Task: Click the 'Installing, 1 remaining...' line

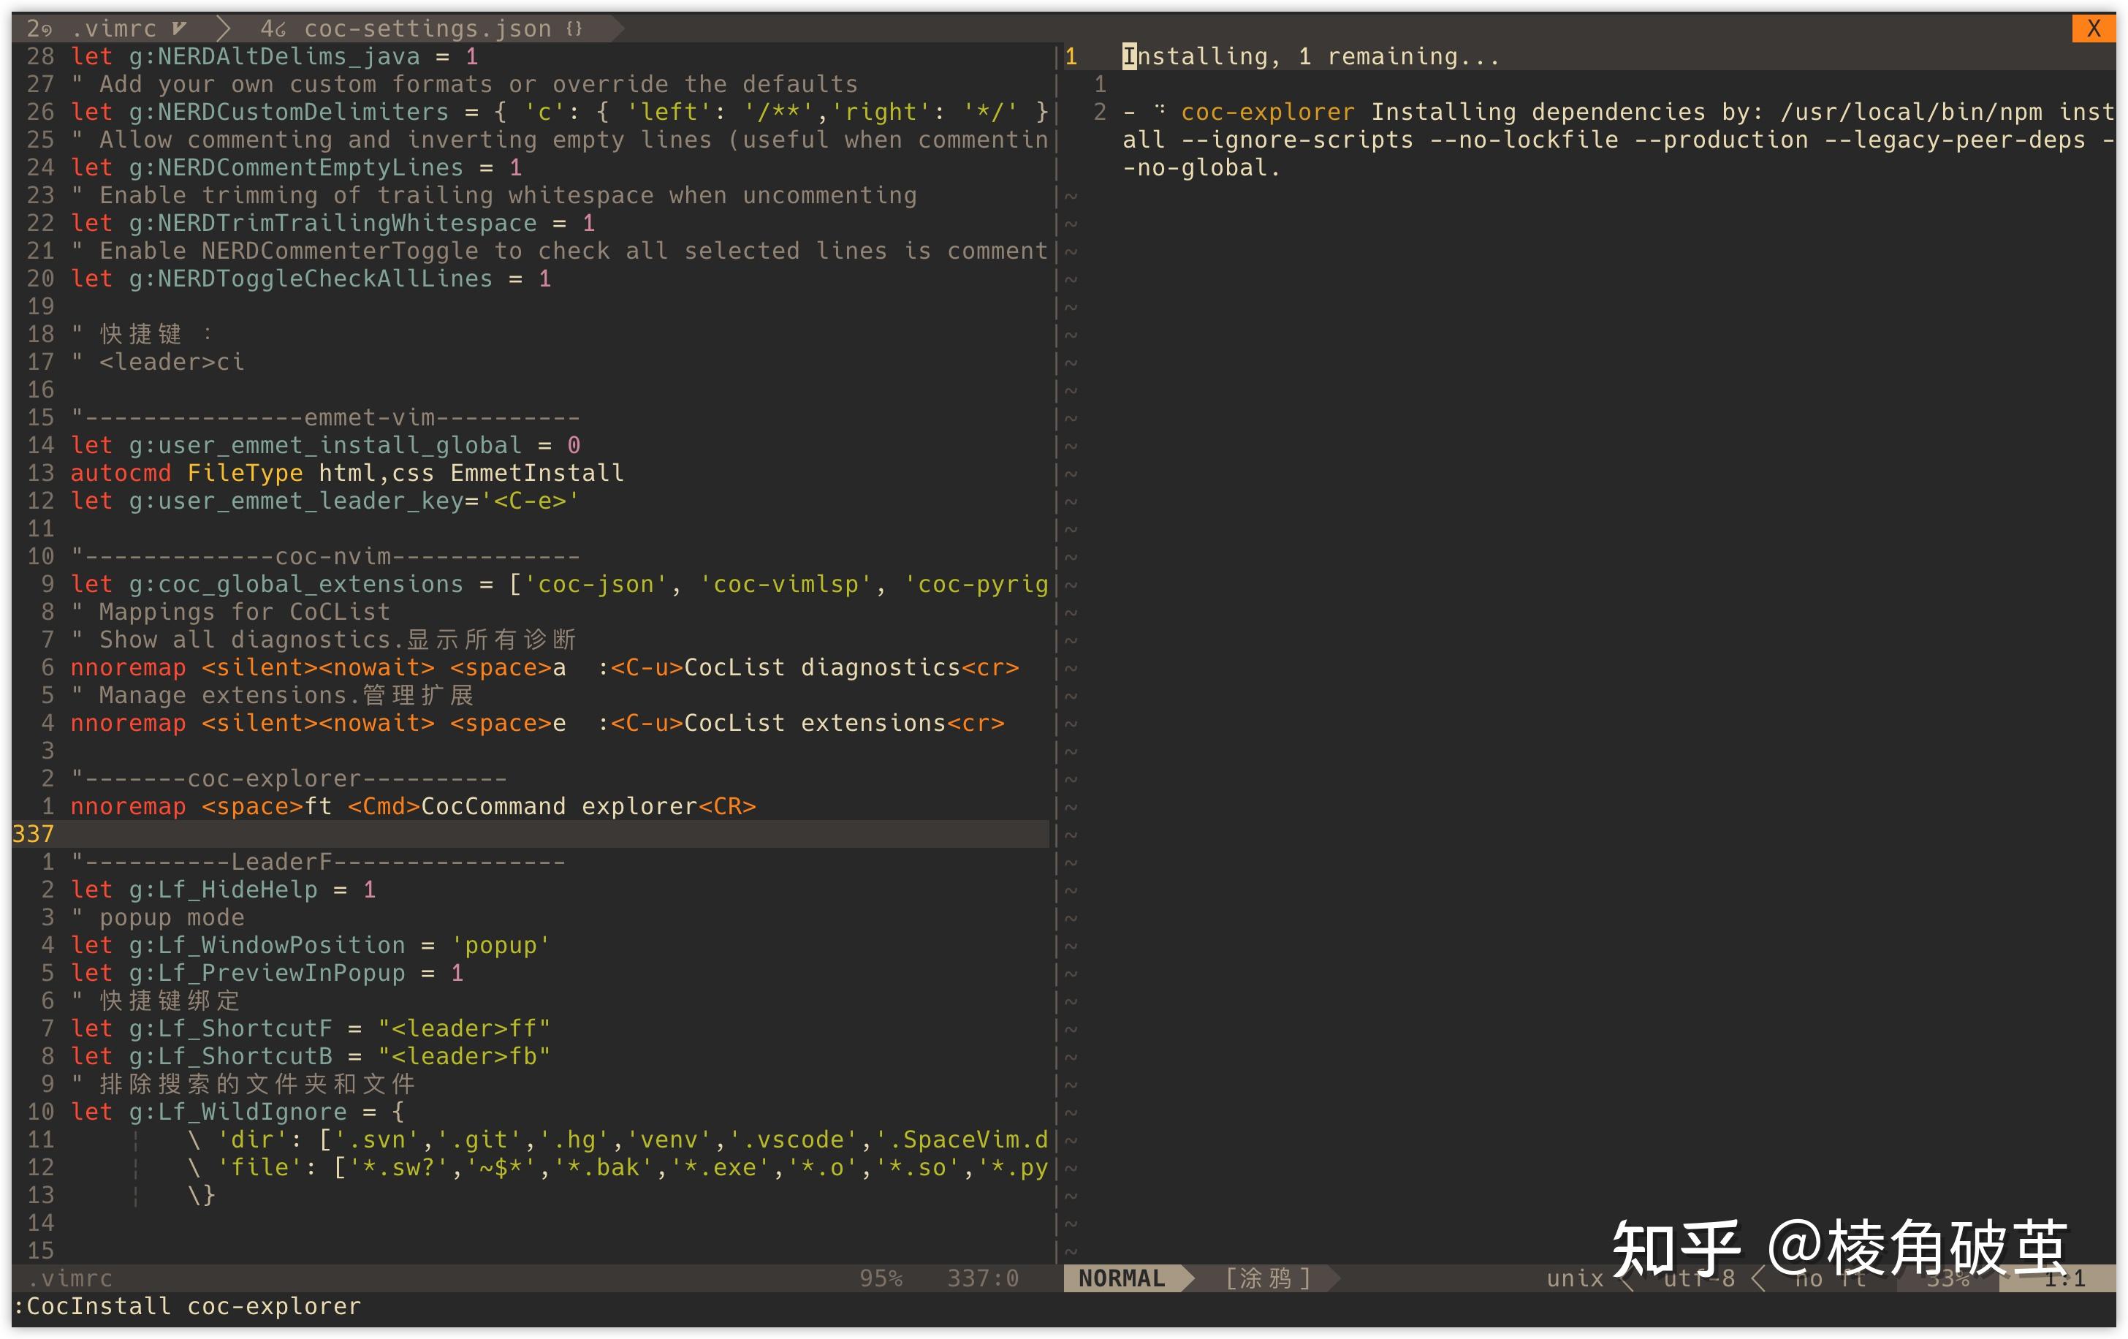Action: pyautogui.click(x=1310, y=56)
